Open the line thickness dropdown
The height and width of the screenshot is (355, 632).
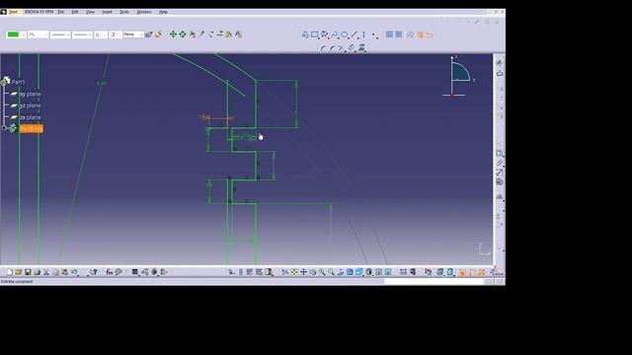60,35
